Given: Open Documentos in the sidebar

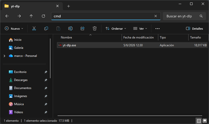Looking at the screenshot, I should (20, 88).
